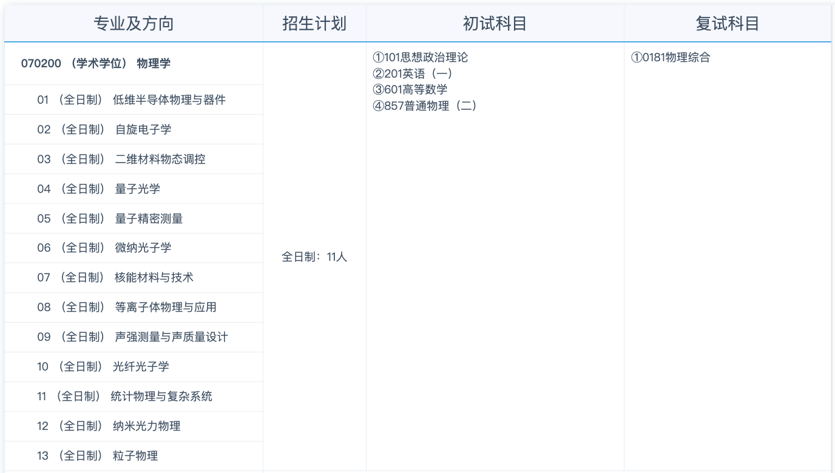Click the 招生计划 column header

(x=314, y=24)
